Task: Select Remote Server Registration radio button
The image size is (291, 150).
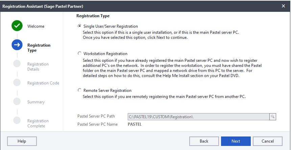Action: pos(79,90)
